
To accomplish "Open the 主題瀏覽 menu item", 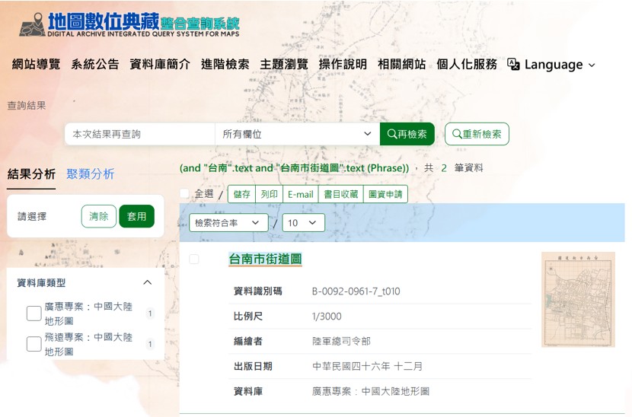I will pyautogui.click(x=283, y=65).
